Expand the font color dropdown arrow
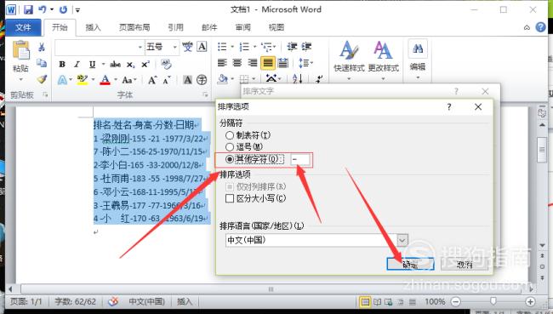The width and height of the screenshot is (553, 314). click(116, 80)
